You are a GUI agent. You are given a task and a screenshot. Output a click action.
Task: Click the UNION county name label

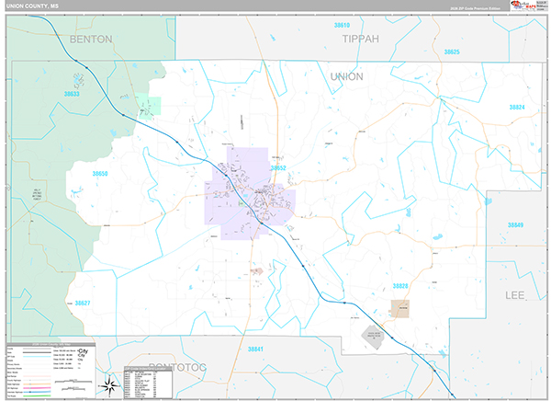click(346, 76)
